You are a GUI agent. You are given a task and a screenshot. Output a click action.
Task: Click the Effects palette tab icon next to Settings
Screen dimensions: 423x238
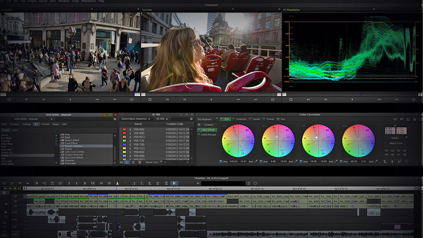click(36, 124)
